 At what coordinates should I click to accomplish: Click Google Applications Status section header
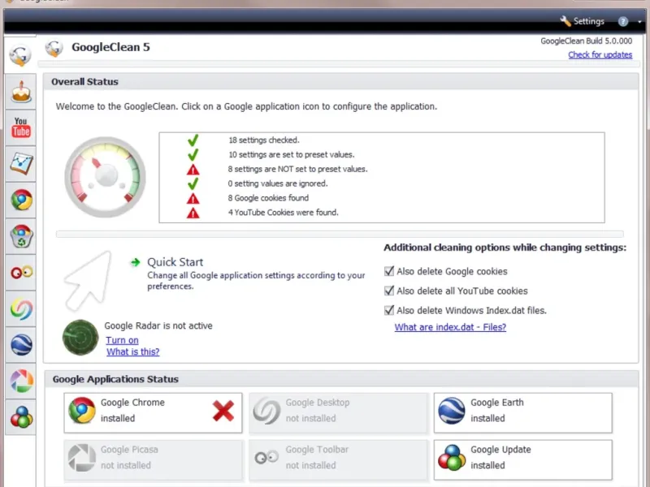340,379
